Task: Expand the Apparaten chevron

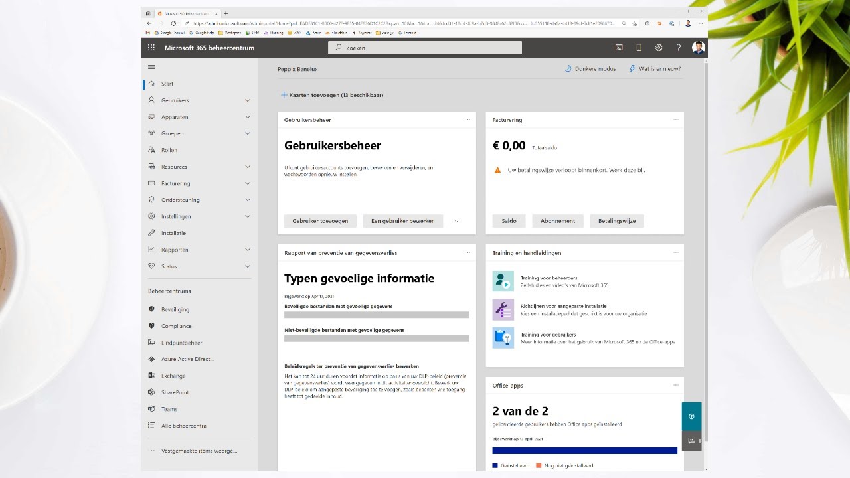Action: click(x=248, y=117)
